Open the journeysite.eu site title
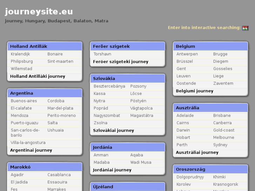Viewport: 255px width, 191px height. click(x=39, y=12)
